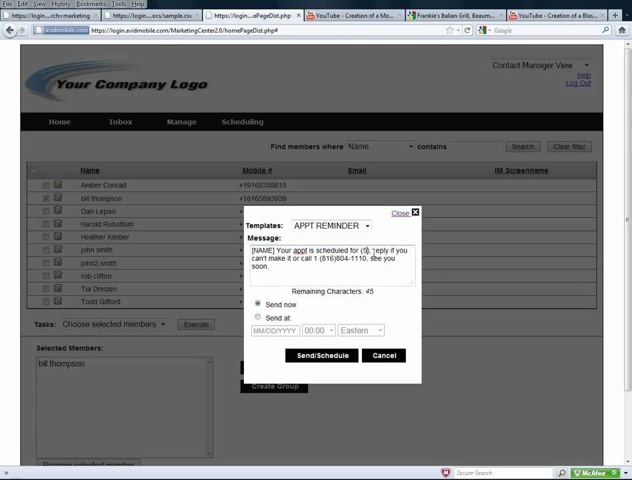Open edit icon for Todd Gifford
Viewport: 632px width, 480px height.
58,301
